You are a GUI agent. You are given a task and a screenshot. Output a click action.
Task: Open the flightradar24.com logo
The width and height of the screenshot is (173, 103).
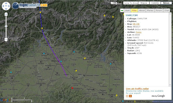[x=30, y=5]
